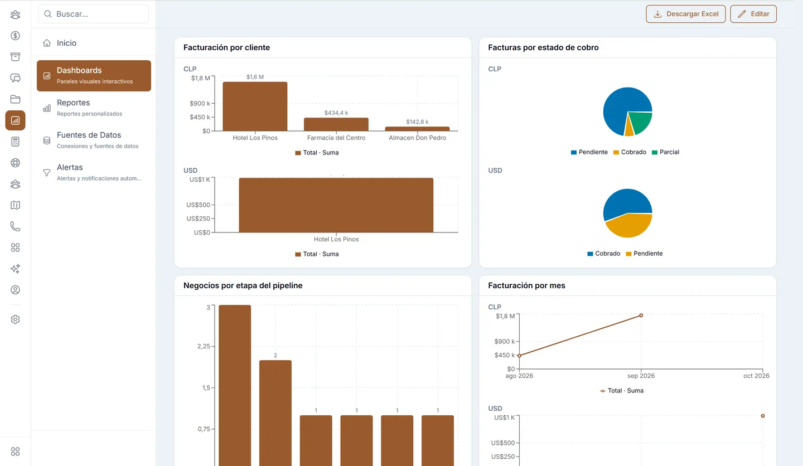Click the database icon beside Fuentes de Datos
This screenshot has width=803, height=466.
tap(47, 140)
